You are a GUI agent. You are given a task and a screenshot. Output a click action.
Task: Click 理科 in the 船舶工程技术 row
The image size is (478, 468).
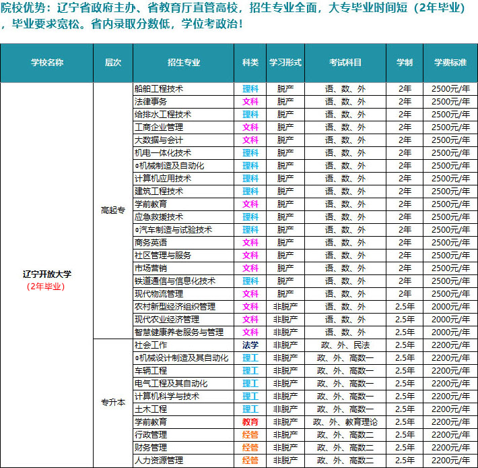(250, 89)
